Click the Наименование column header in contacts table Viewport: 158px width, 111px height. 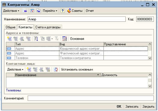click(58, 75)
